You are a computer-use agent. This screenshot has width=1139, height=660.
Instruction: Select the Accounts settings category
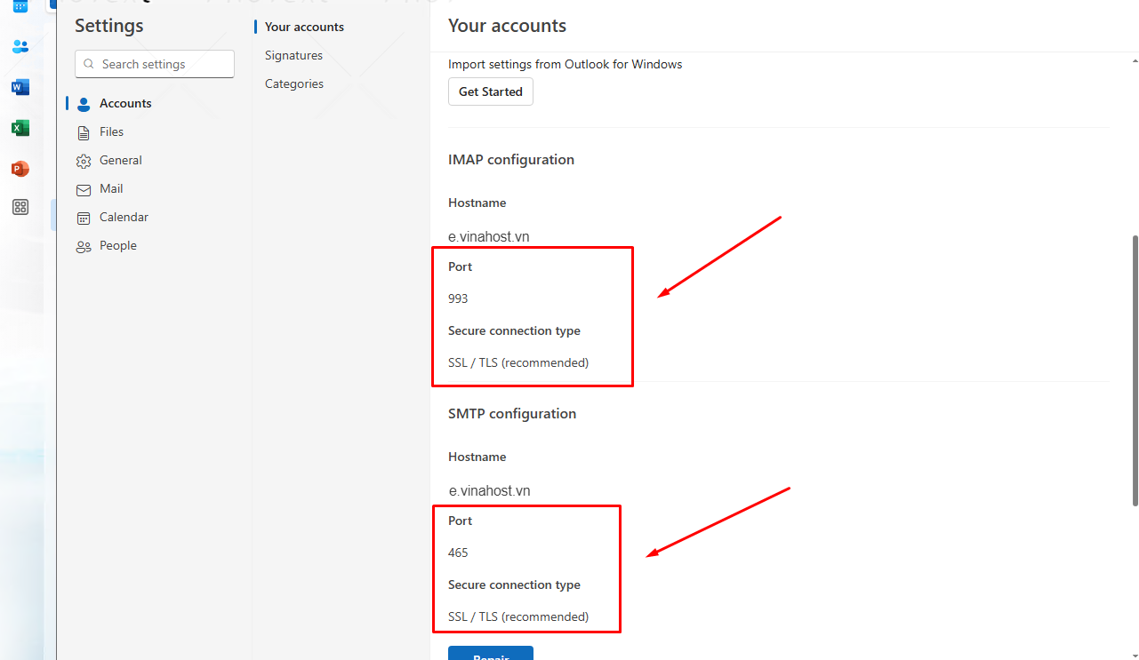[x=124, y=103]
